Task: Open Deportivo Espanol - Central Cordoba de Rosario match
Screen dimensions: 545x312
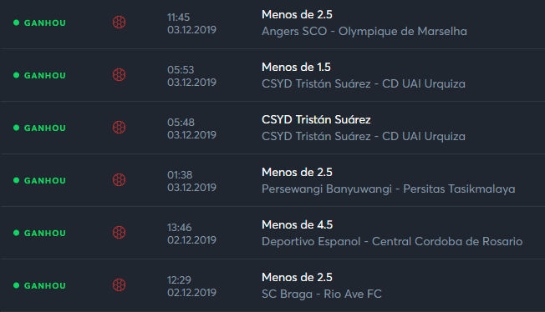Action: click(x=392, y=241)
